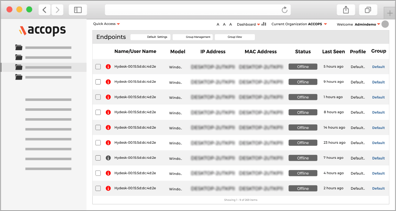Screen dimensions: 396x211
Task: Click the info icon beside the first Hydesk endpoint
Action: tap(108, 66)
